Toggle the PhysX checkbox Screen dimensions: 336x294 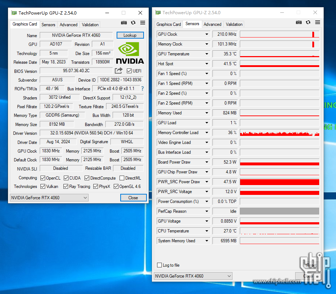[96, 187]
